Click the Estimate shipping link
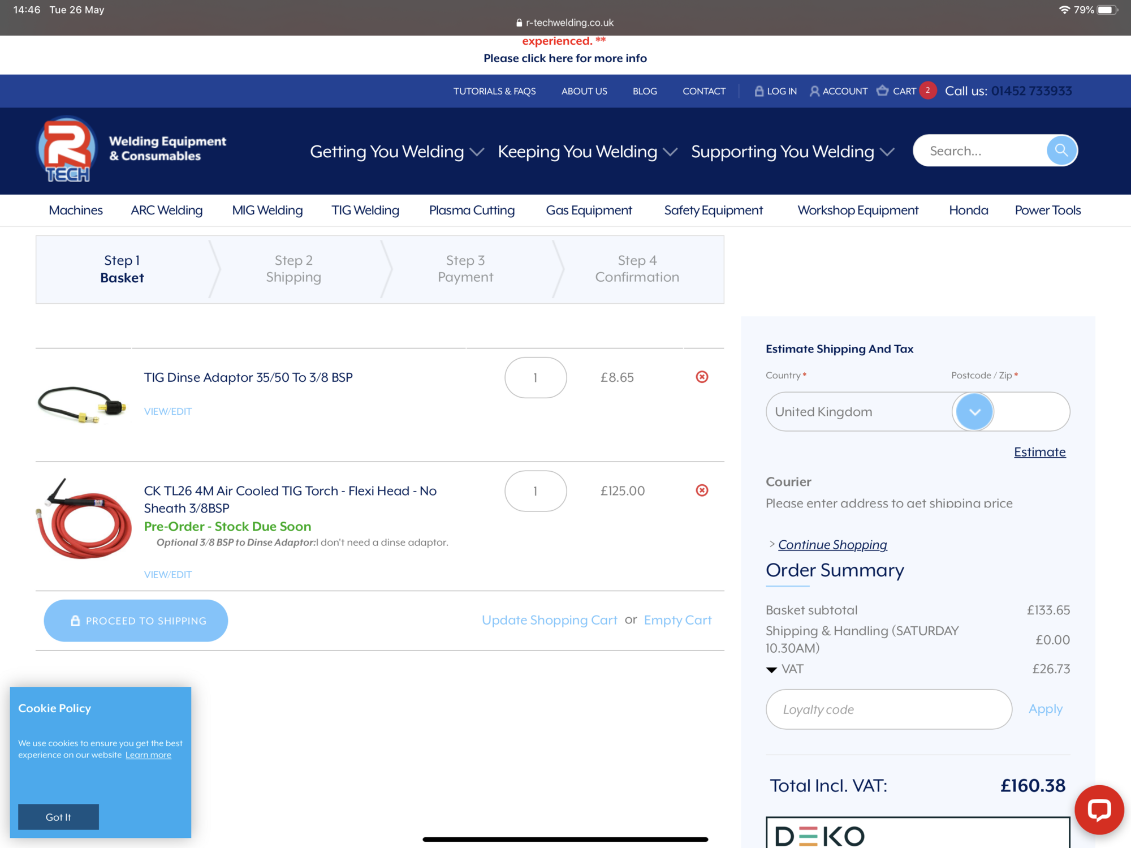1131x848 pixels. (1039, 452)
